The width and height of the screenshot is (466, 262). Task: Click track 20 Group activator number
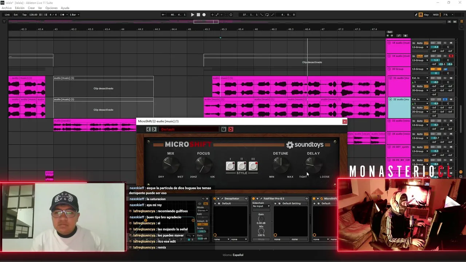pyautogui.click(x=436, y=69)
